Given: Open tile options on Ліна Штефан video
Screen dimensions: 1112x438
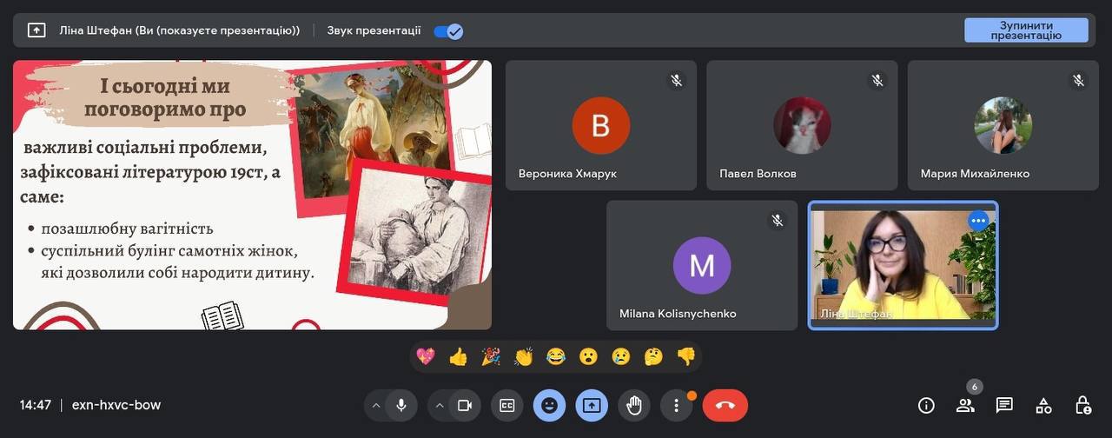Looking at the screenshot, I should point(978,221).
